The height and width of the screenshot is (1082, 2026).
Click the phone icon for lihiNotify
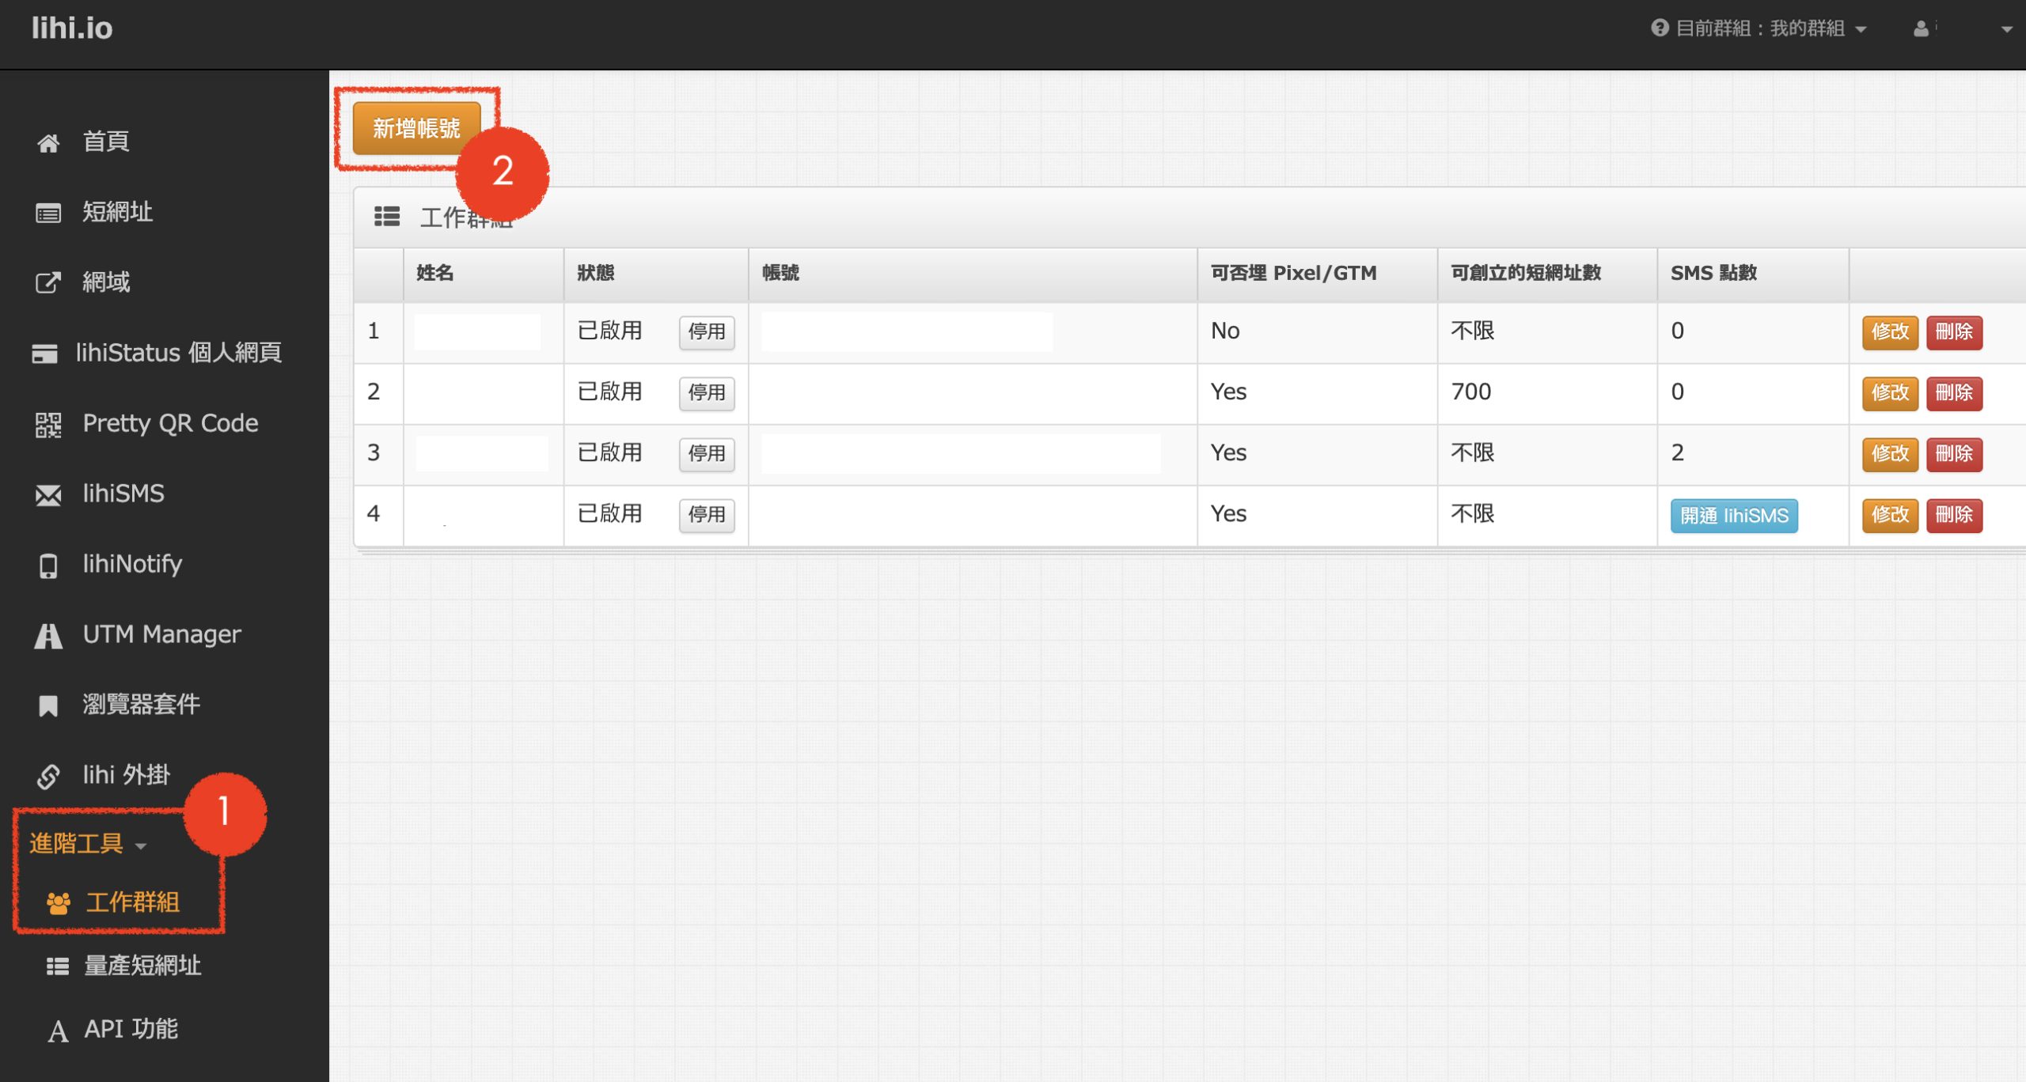point(48,566)
